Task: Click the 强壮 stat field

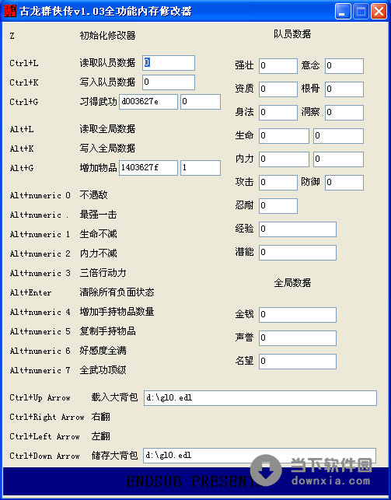Action: tap(278, 65)
